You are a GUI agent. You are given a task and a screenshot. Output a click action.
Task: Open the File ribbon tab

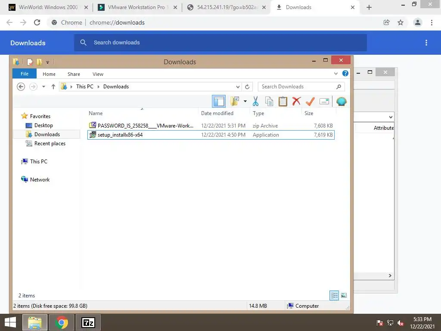tap(25, 74)
